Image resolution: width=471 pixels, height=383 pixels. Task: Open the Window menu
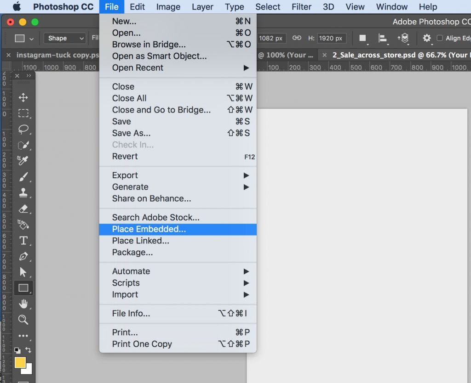392,6
